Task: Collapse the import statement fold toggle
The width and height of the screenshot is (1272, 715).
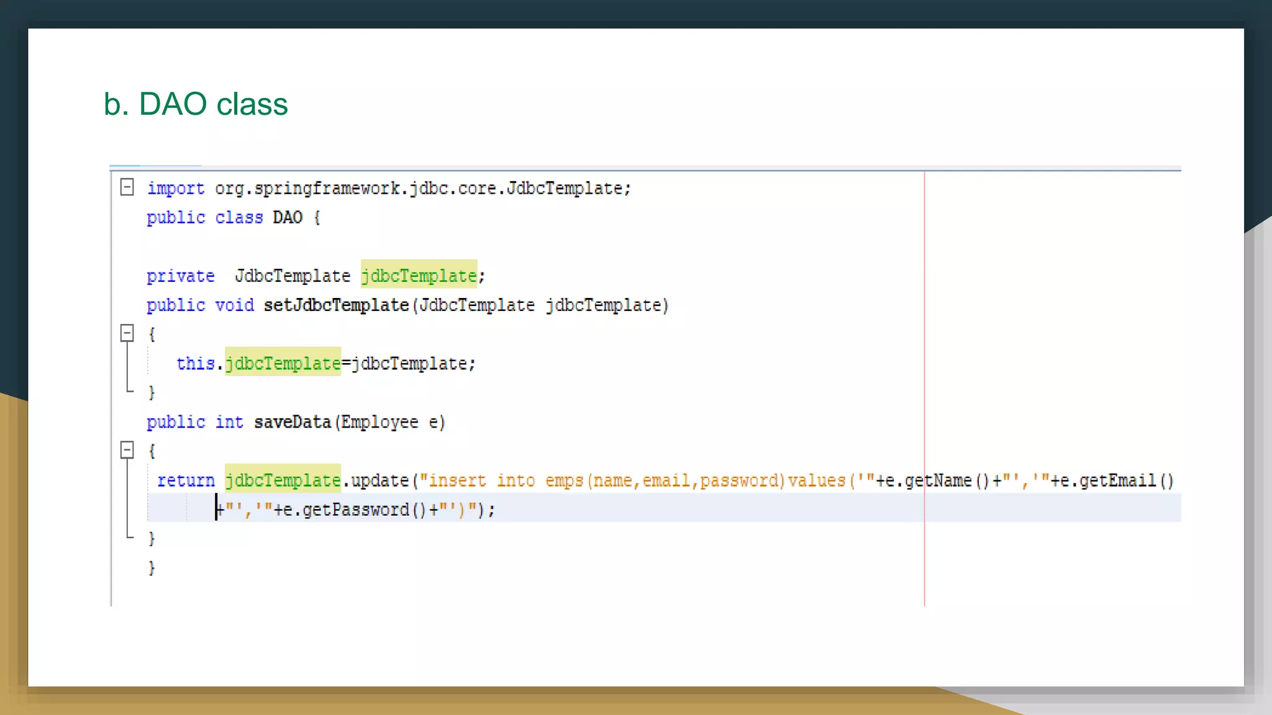Action: (x=127, y=187)
